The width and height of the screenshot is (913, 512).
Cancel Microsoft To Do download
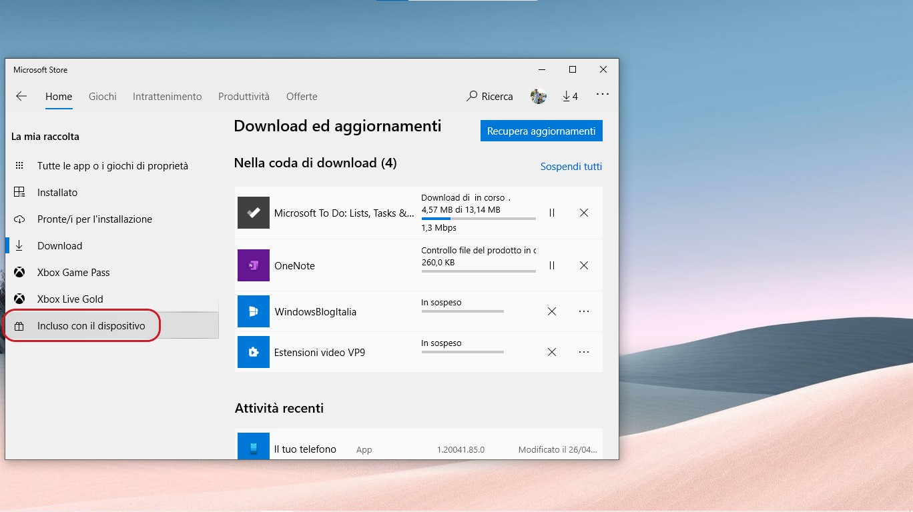pos(584,213)
